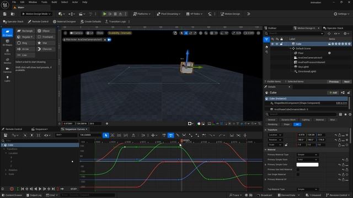Click the Add component button

tap(333, 92)
